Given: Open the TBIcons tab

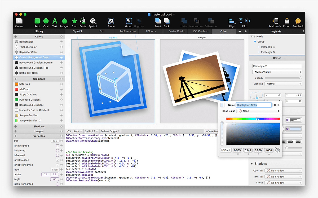Looking at the screenshot, I should [151, 31].
